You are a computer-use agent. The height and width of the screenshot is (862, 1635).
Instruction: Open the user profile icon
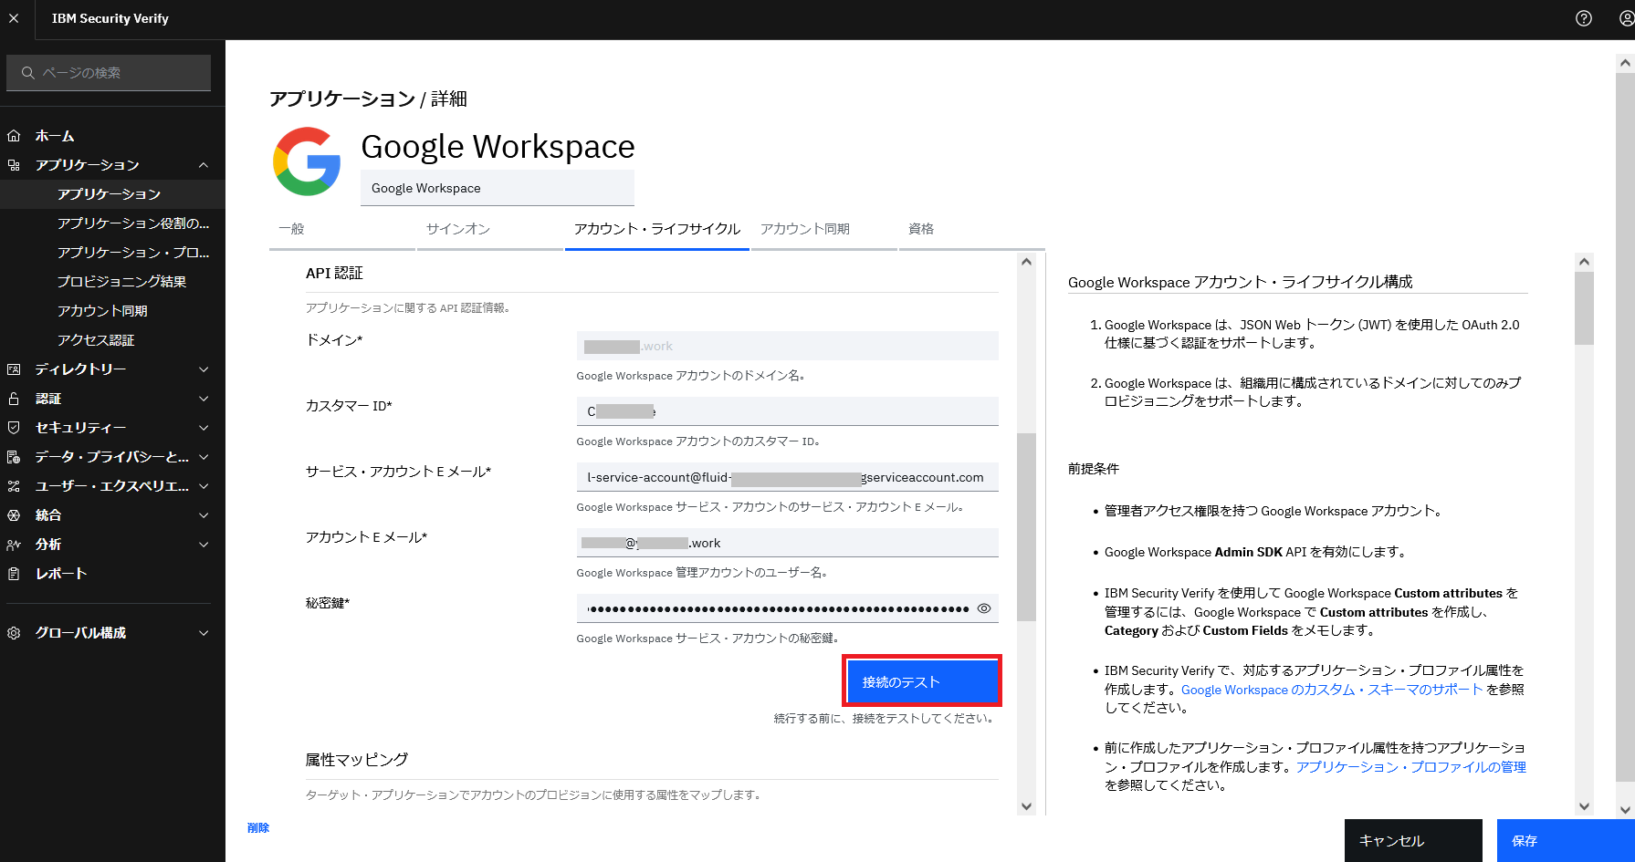(1626, 18)
